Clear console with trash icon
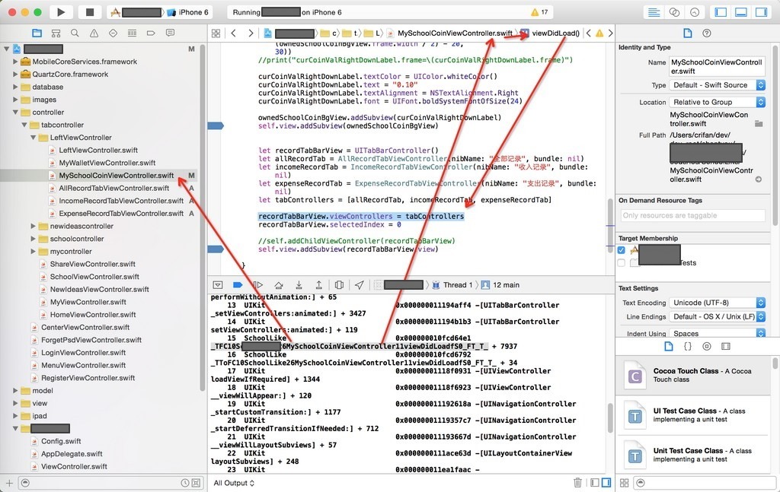Viewport: 780px width, 492px height. [x=577, y=483]
